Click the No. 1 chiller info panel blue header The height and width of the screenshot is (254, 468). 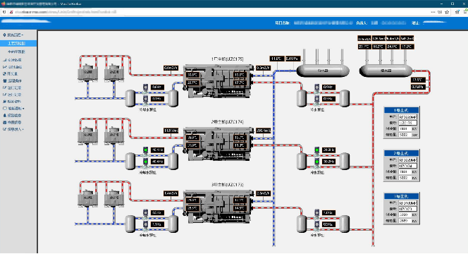401,110
